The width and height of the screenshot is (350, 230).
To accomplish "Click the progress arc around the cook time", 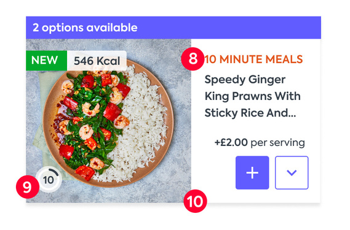I will click(x=55, y=172).
